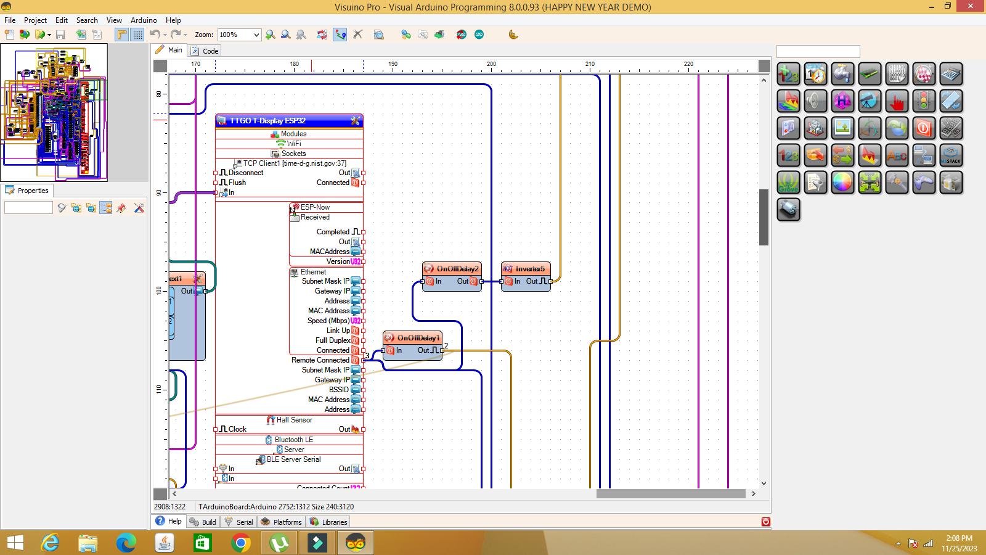Select the ABC text palette category
Image resolution: width=986 pixels, height=555 pixels.
(897, 155)
